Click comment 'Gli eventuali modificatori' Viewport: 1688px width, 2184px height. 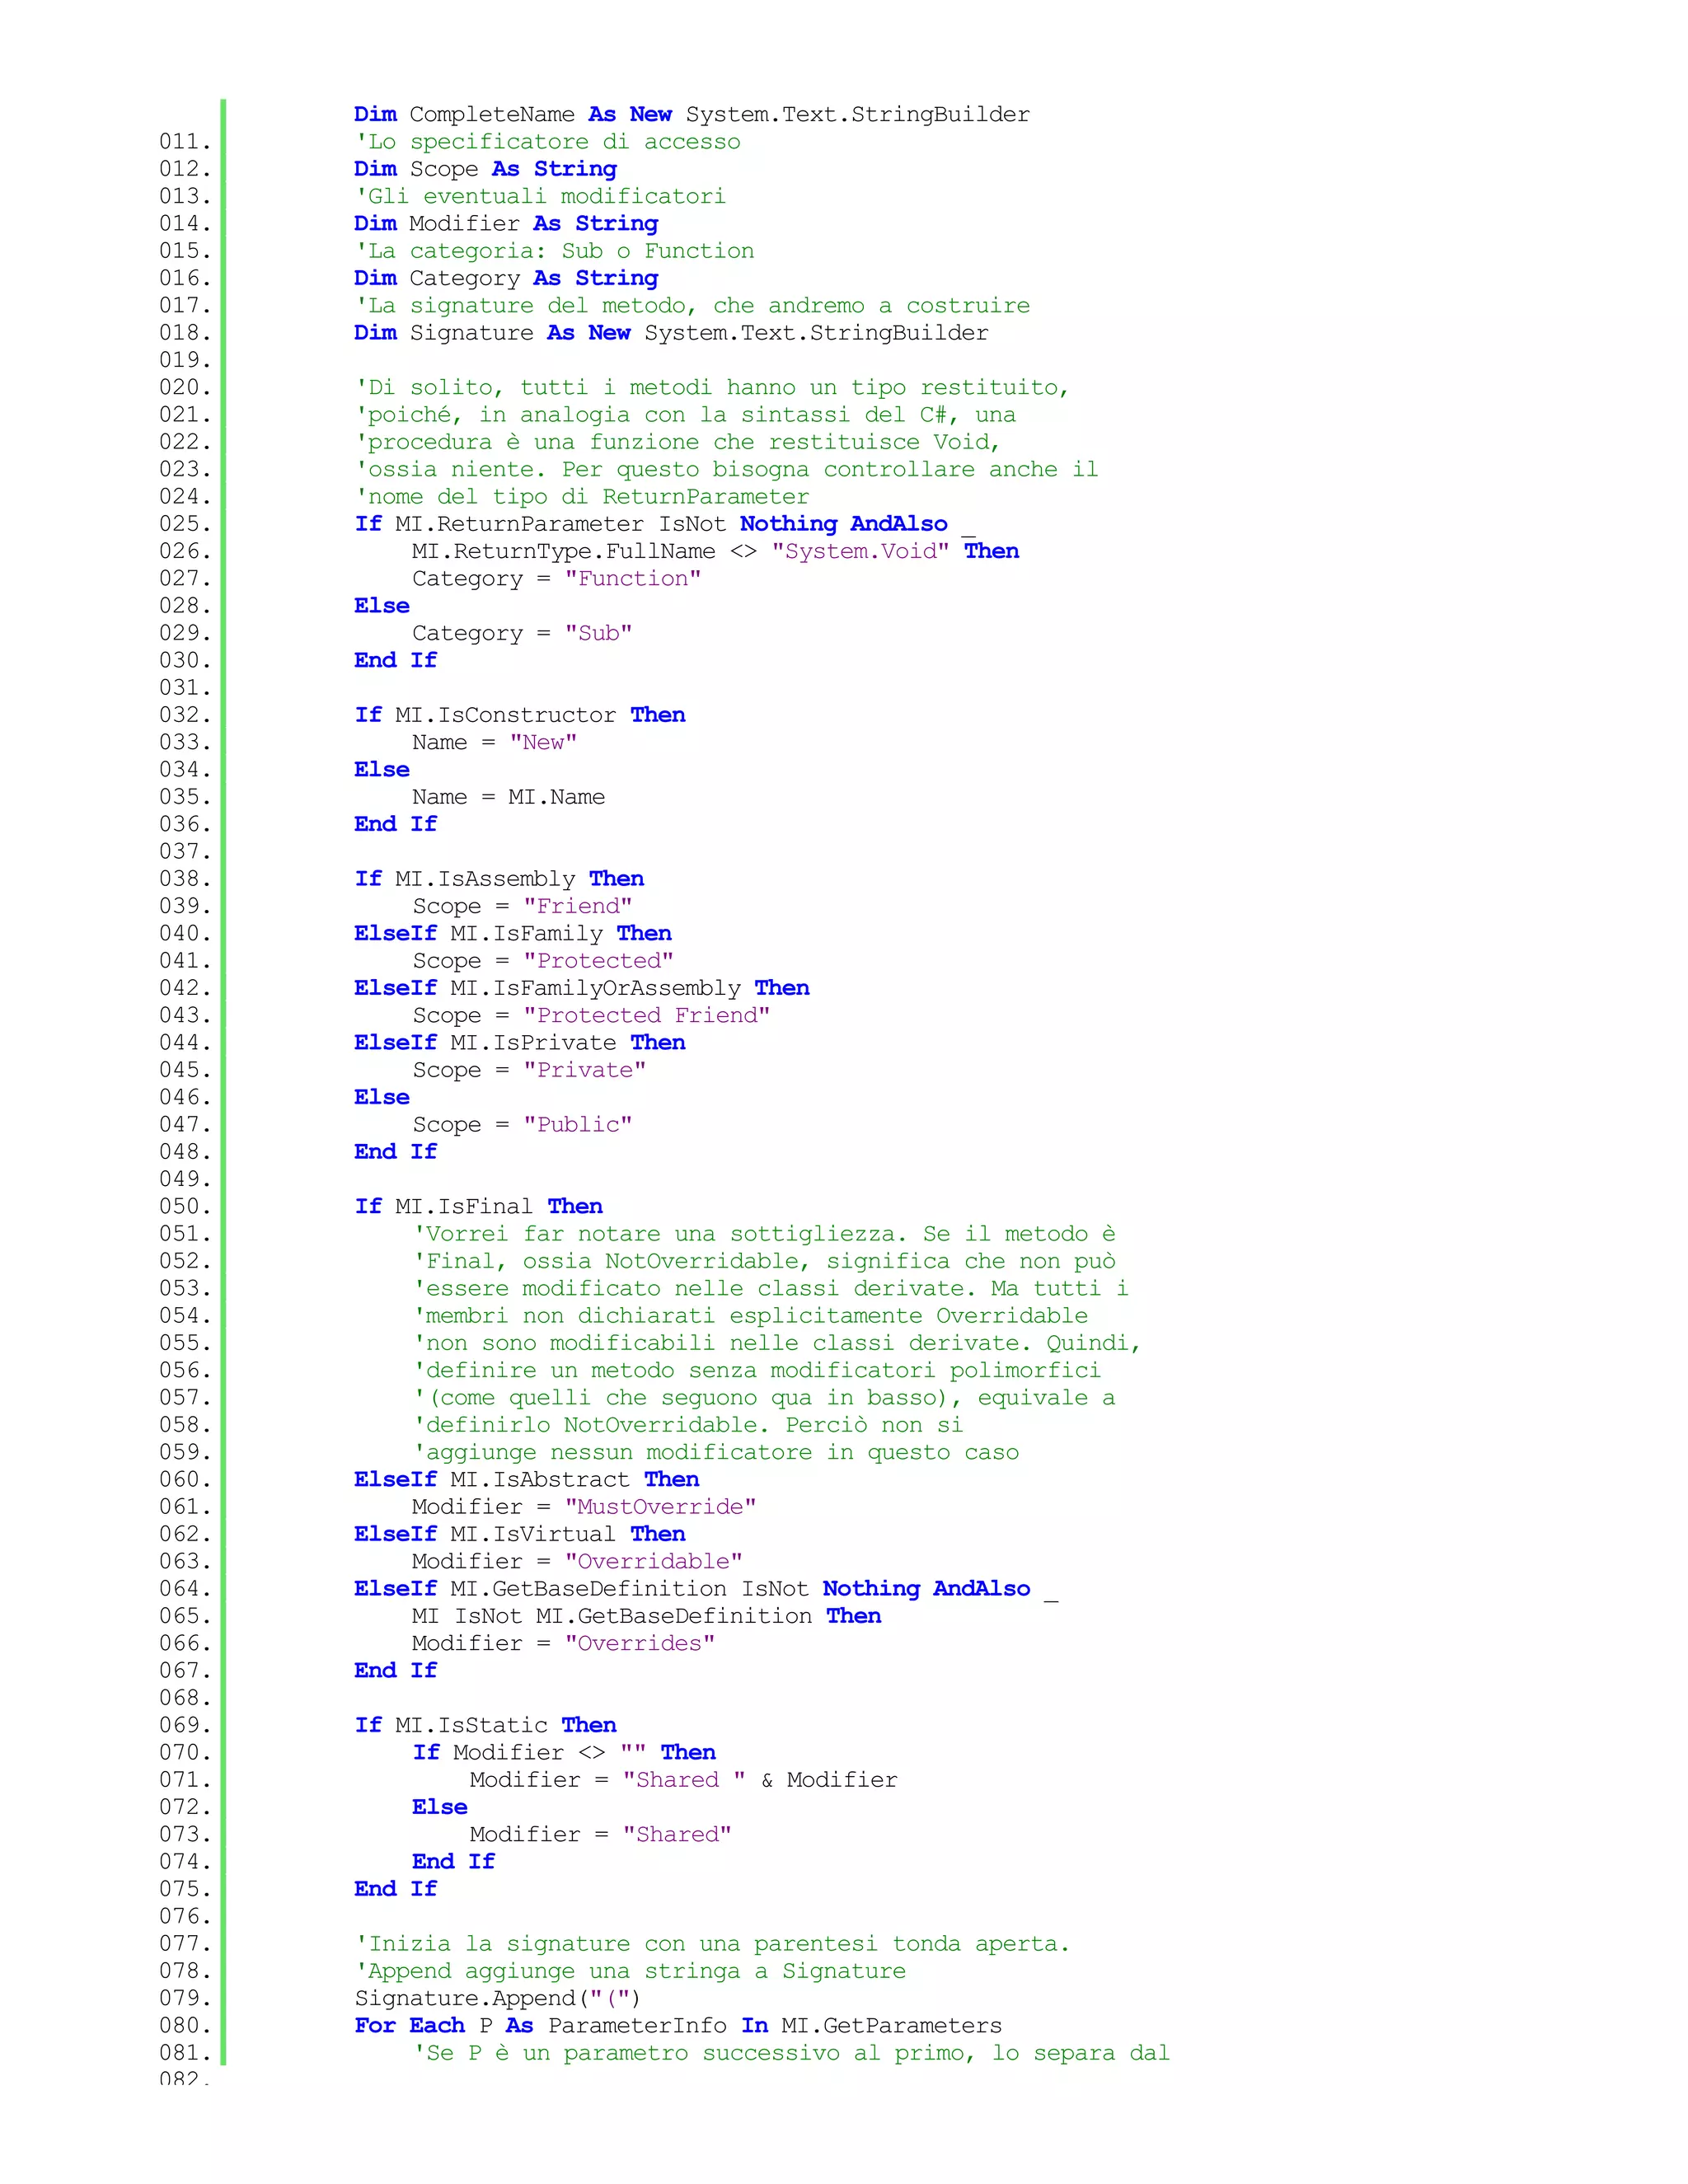click(x=541, y=196)
